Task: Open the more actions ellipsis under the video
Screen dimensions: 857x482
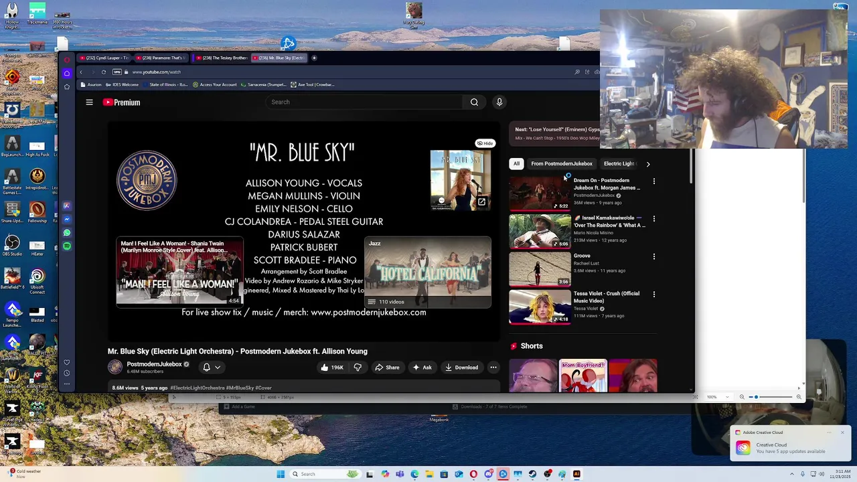Action: (493, 367)
